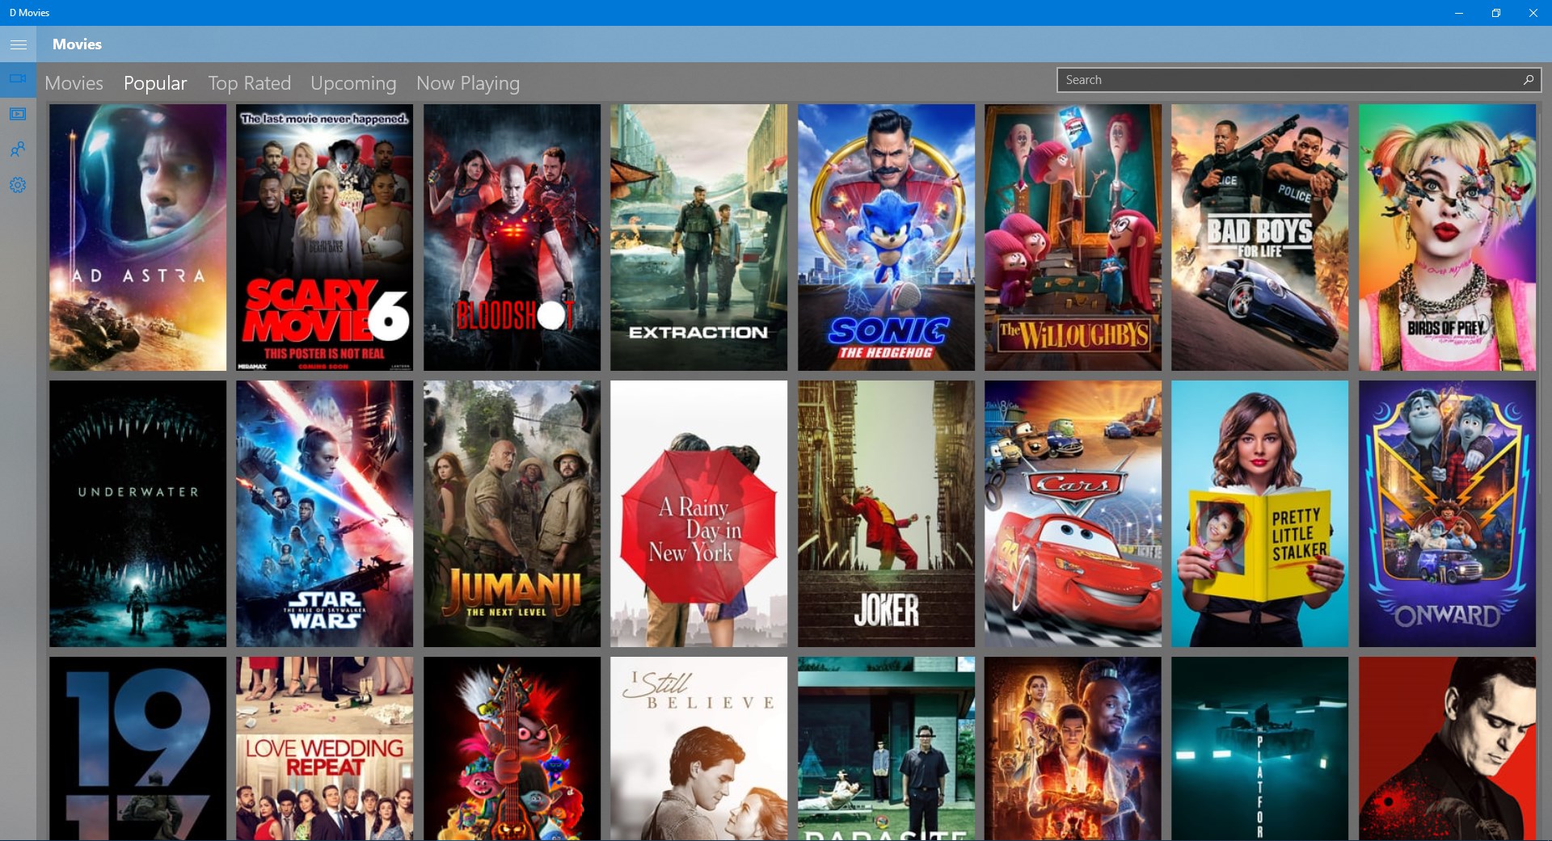Screen dimensions: 1552x841
Task: Stay on the Popular tab by clicking it
Action: coord(154,82)
